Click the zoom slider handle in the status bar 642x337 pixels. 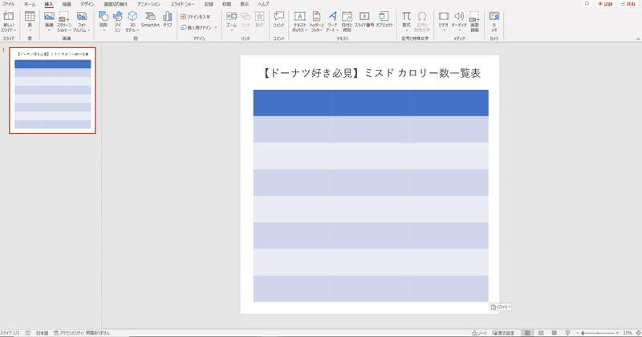click(x=583, y=333)
